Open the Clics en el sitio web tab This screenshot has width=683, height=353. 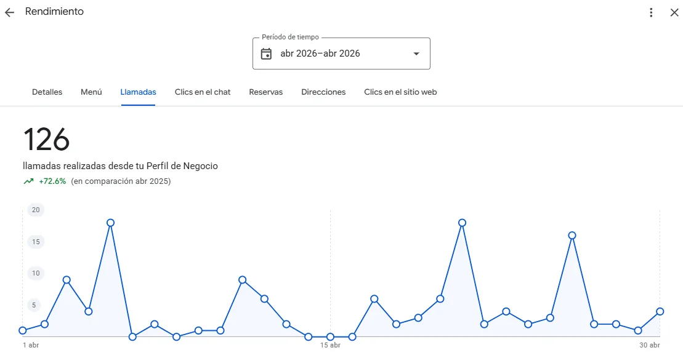pyautogui.click(x=400, y=92)
